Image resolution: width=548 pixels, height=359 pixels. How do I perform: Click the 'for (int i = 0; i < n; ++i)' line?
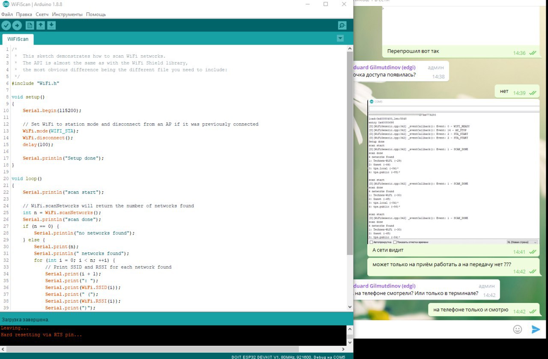[74, 260]
